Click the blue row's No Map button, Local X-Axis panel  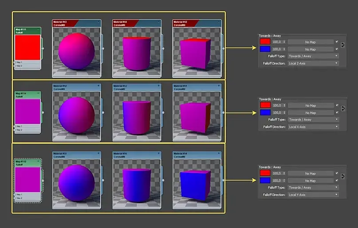pos(311,113)
